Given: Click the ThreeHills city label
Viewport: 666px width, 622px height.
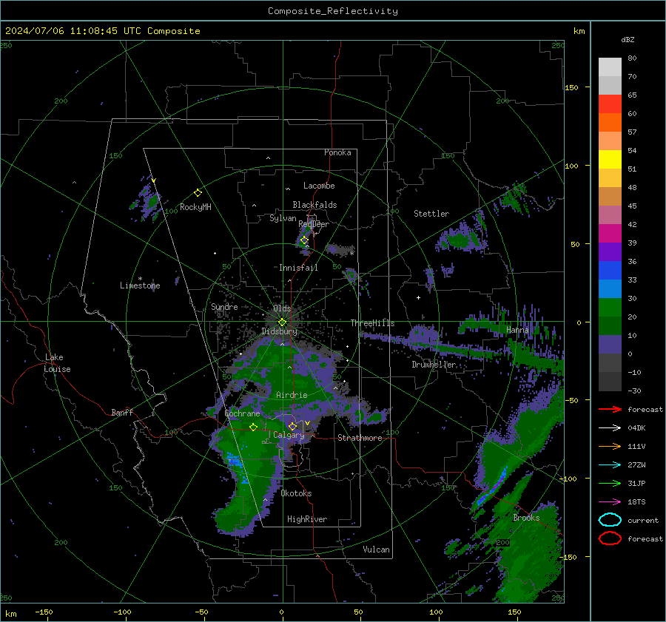Looking at the screenshot, I should click(x=372, y=323).
